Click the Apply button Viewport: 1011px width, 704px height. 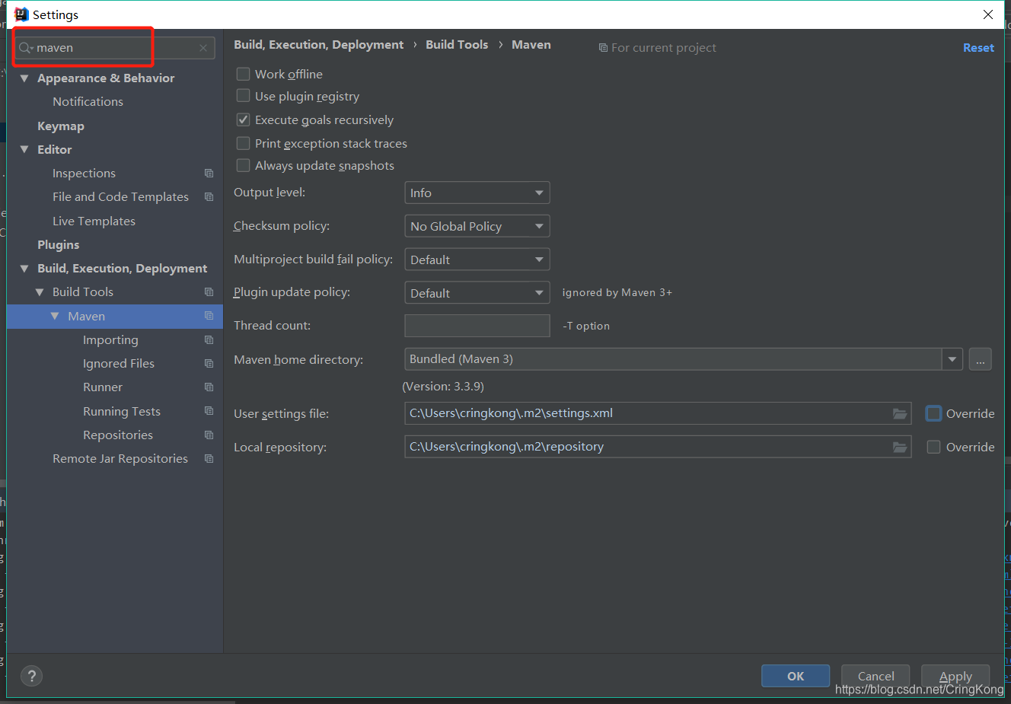click(955, 676)
